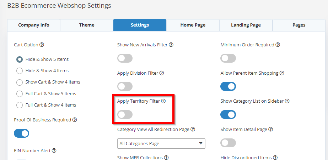Enable Show New Arrivals Filter toggle
328x160 pixels.
pos(125,58)
